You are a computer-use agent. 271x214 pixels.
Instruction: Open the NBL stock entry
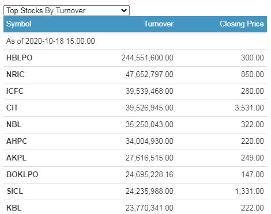(x=14, y=124)
